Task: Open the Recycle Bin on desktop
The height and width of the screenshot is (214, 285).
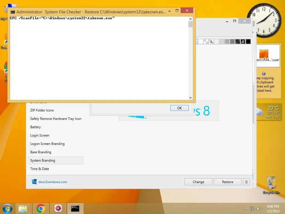Action: click(x=271, y=185)
